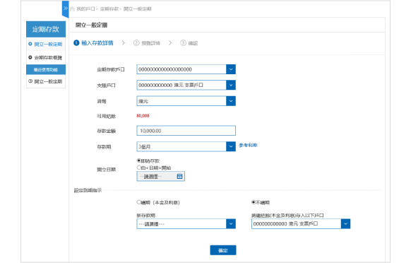Choose the do-not-renew radio option
Image resolution: width=411 pixels, height=263 pixels.
point(254,202)
